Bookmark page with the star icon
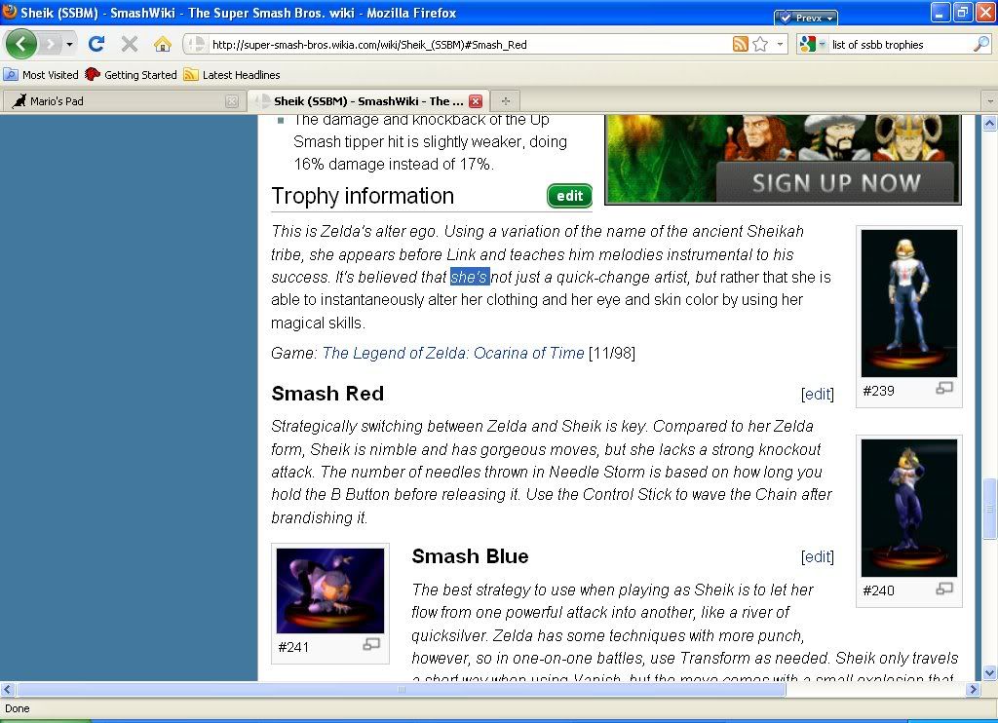Screen dimensions: 998x723 click(760, 44)
